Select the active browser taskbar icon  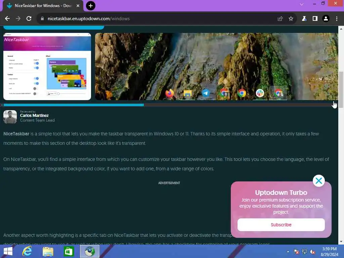coord(89,251)
